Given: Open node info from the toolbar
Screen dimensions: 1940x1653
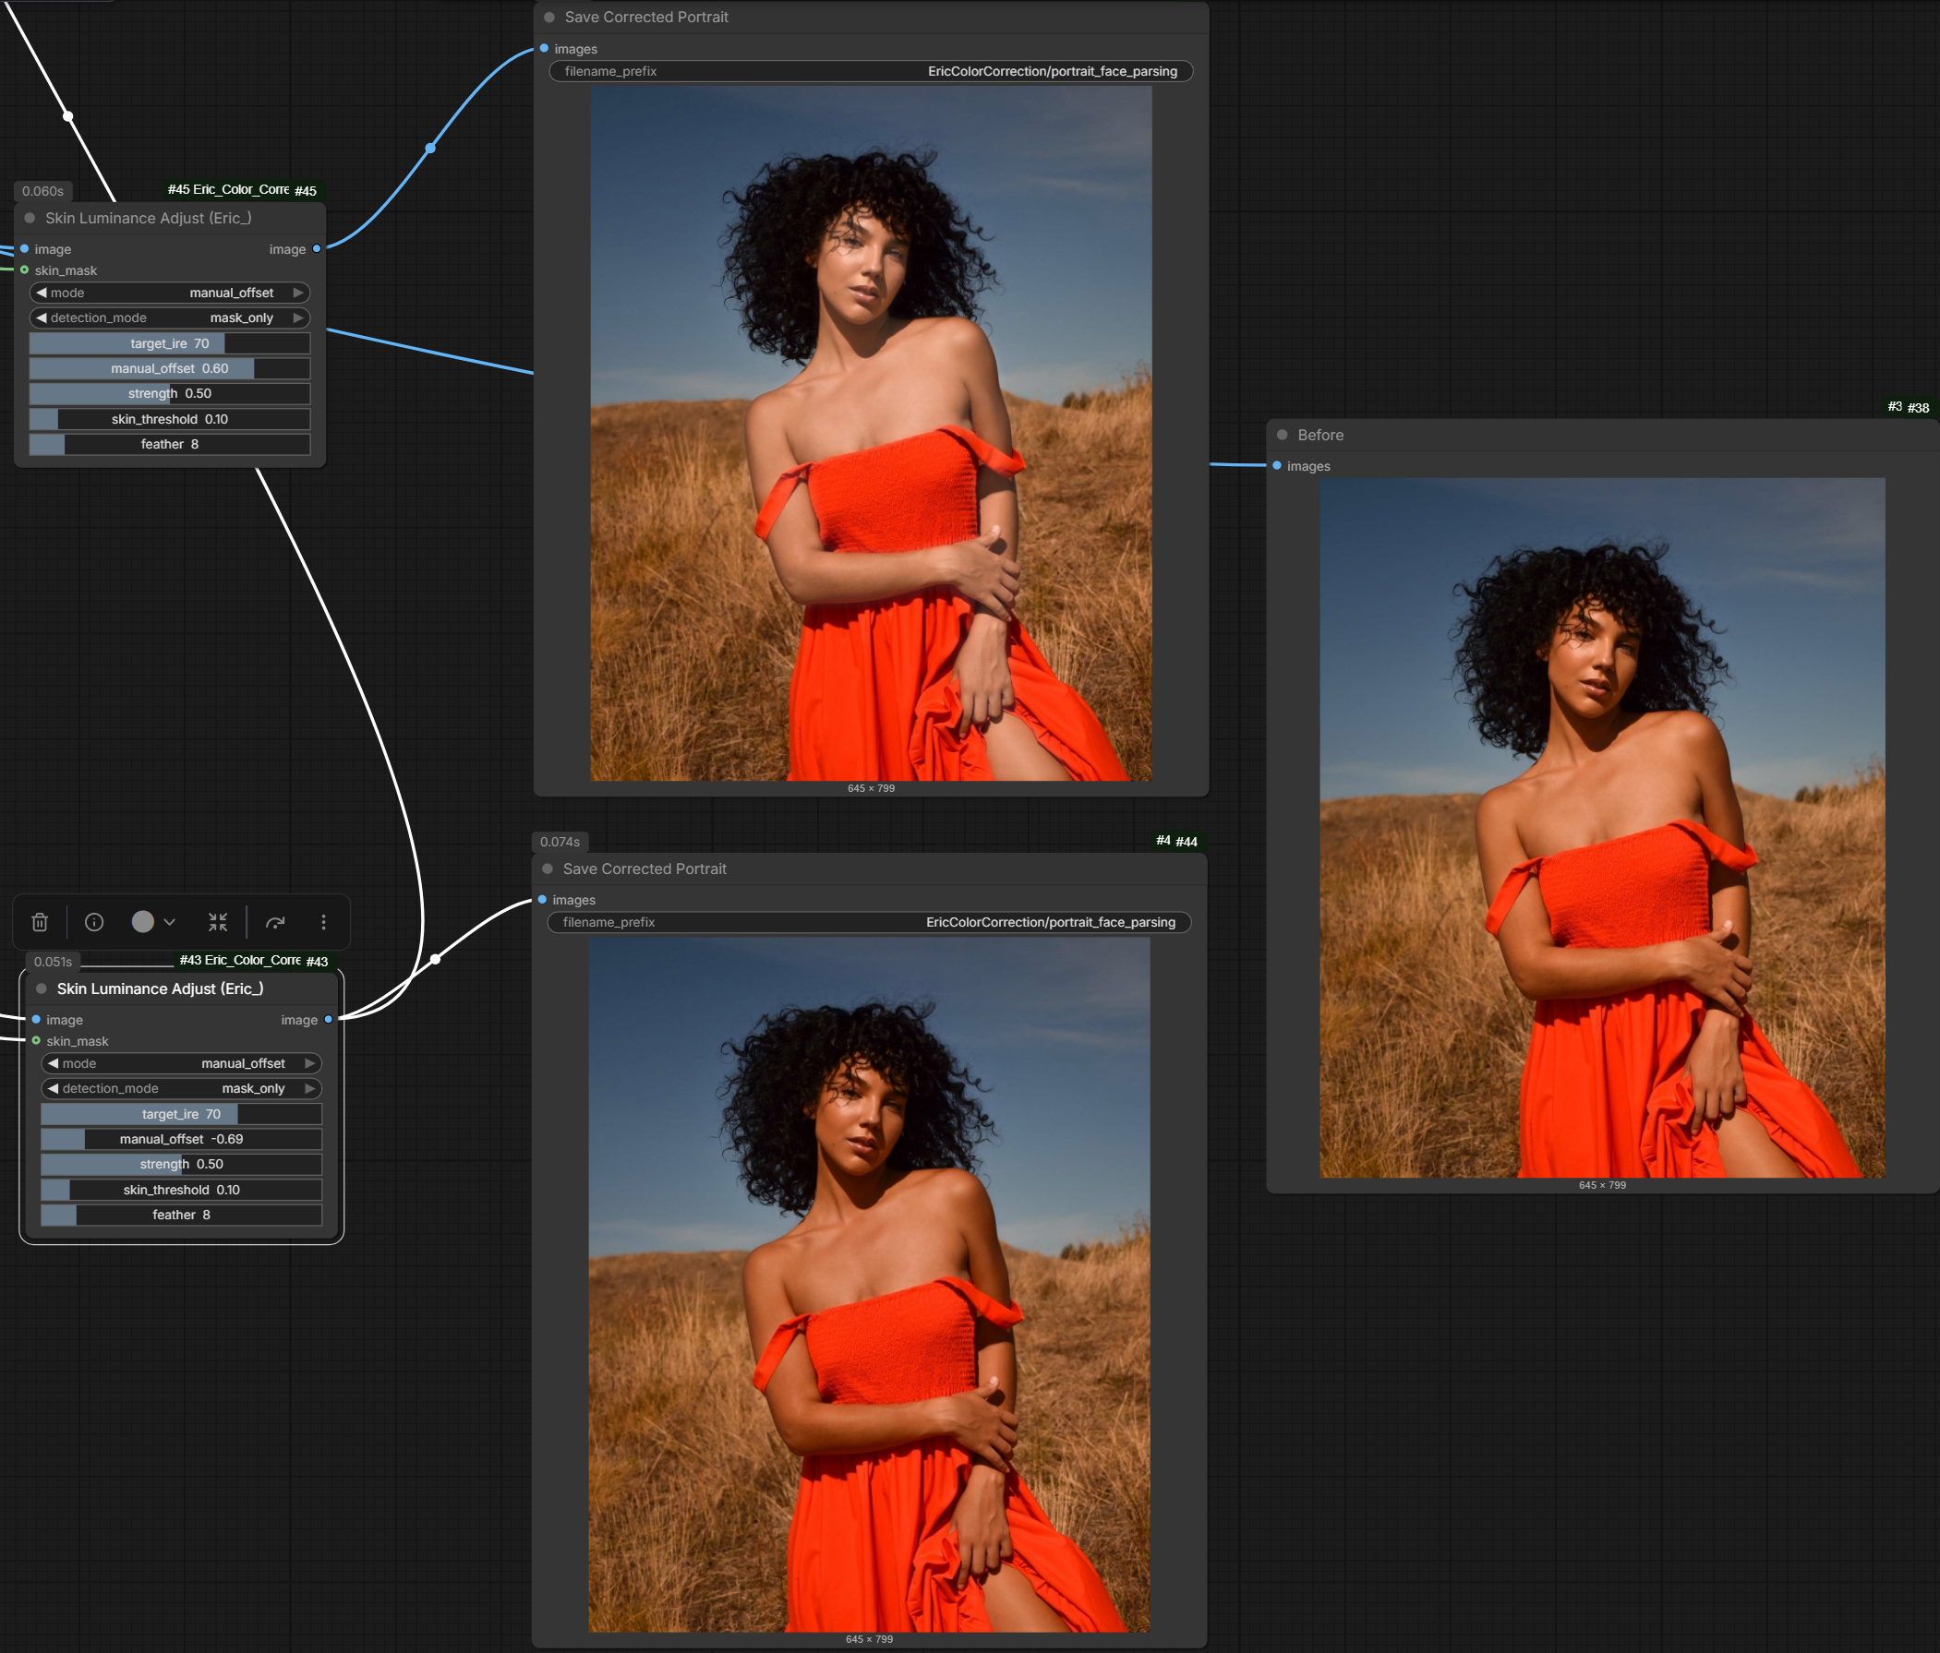Looking at the screenshot, I should click(93, 922).
